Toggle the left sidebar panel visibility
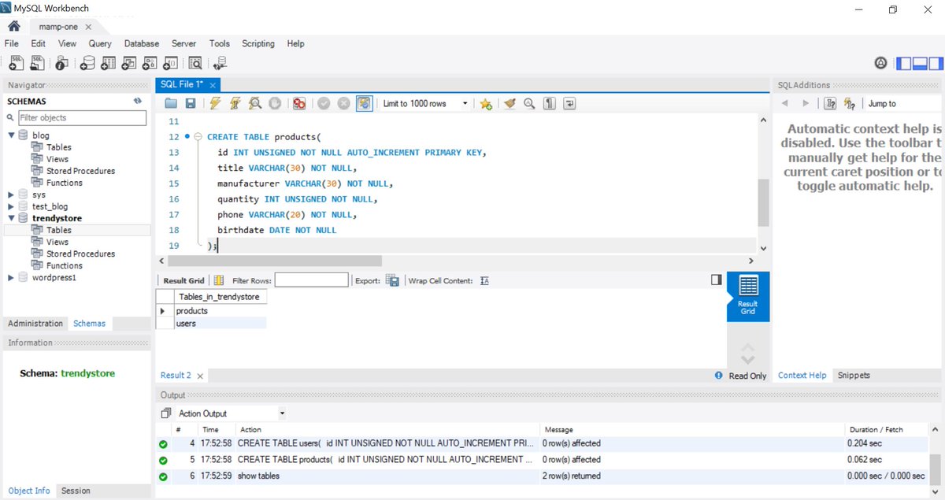 pos(904,63)
